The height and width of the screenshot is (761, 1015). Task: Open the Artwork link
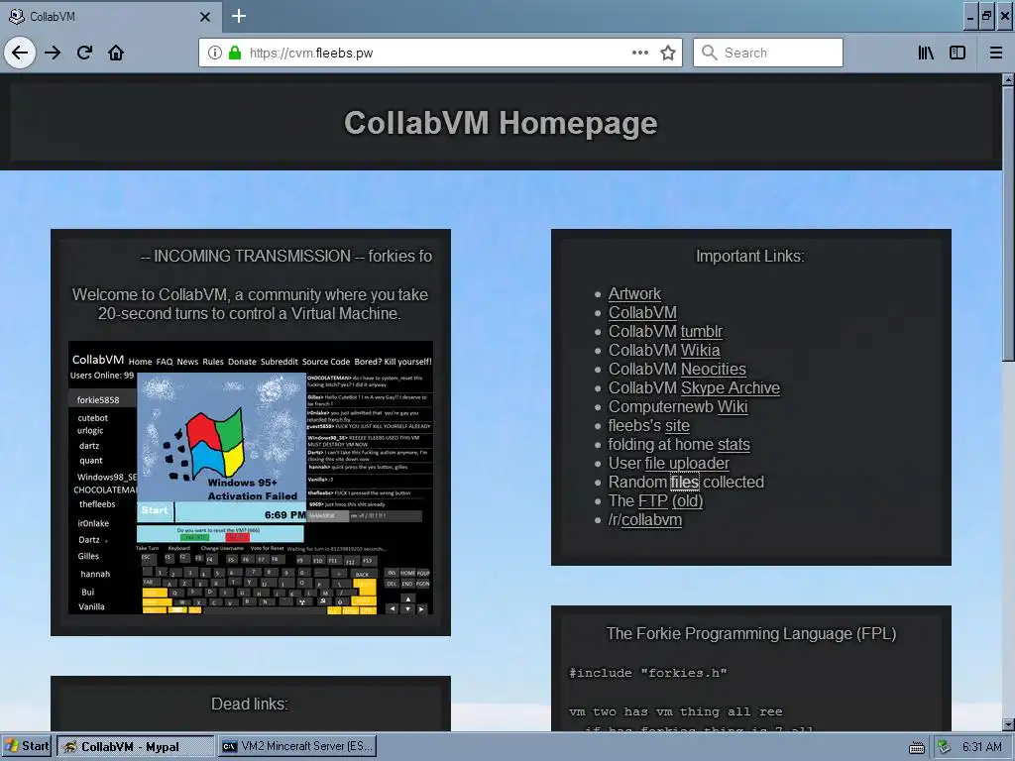(x=634, y=293)
